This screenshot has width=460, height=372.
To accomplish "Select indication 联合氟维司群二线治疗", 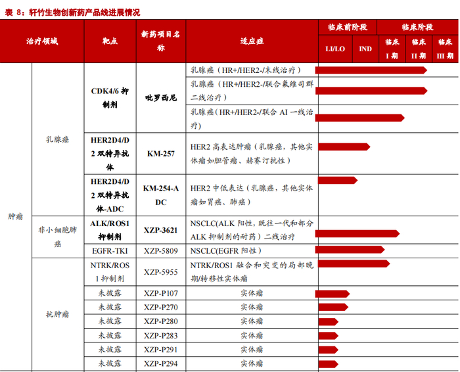I will 252,91.
